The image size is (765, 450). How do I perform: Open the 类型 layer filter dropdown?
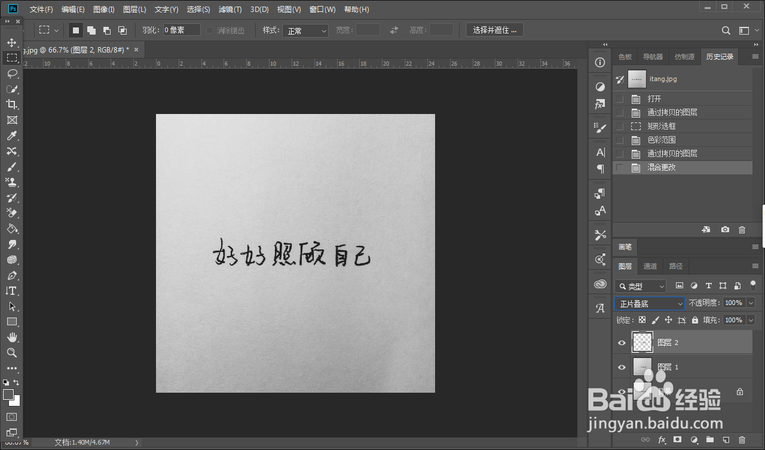[641, 286]
